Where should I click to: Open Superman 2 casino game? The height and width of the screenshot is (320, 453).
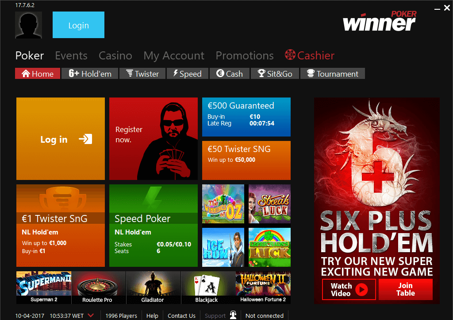point(44,288)
